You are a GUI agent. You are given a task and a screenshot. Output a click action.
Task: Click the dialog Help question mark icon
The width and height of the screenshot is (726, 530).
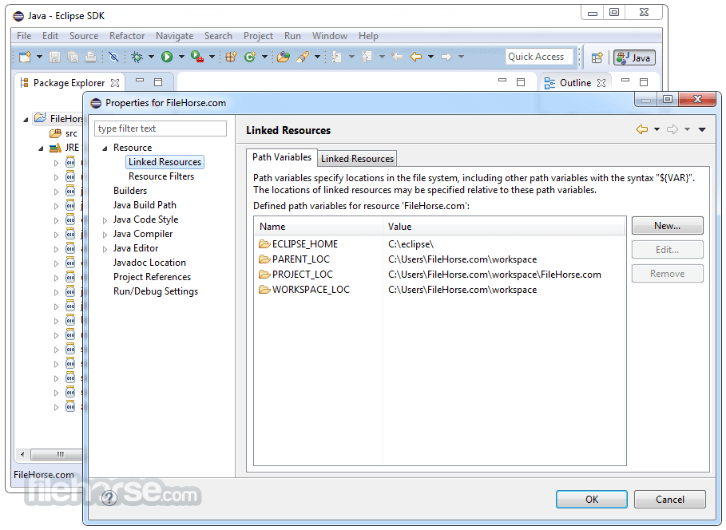tap(109, 498)
